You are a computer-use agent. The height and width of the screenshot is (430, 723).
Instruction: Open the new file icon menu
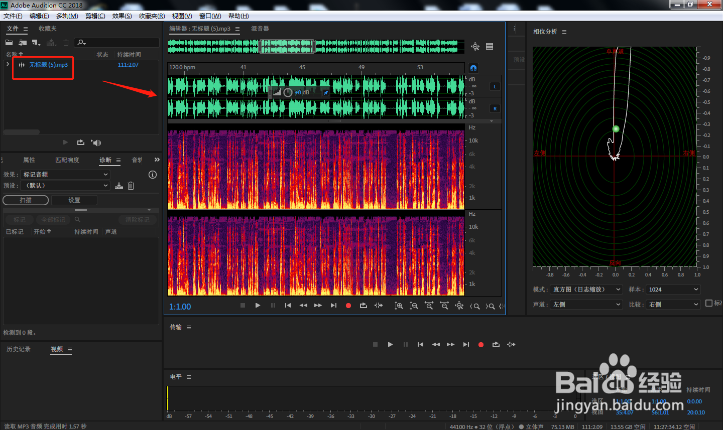click(x=36, y=43)
